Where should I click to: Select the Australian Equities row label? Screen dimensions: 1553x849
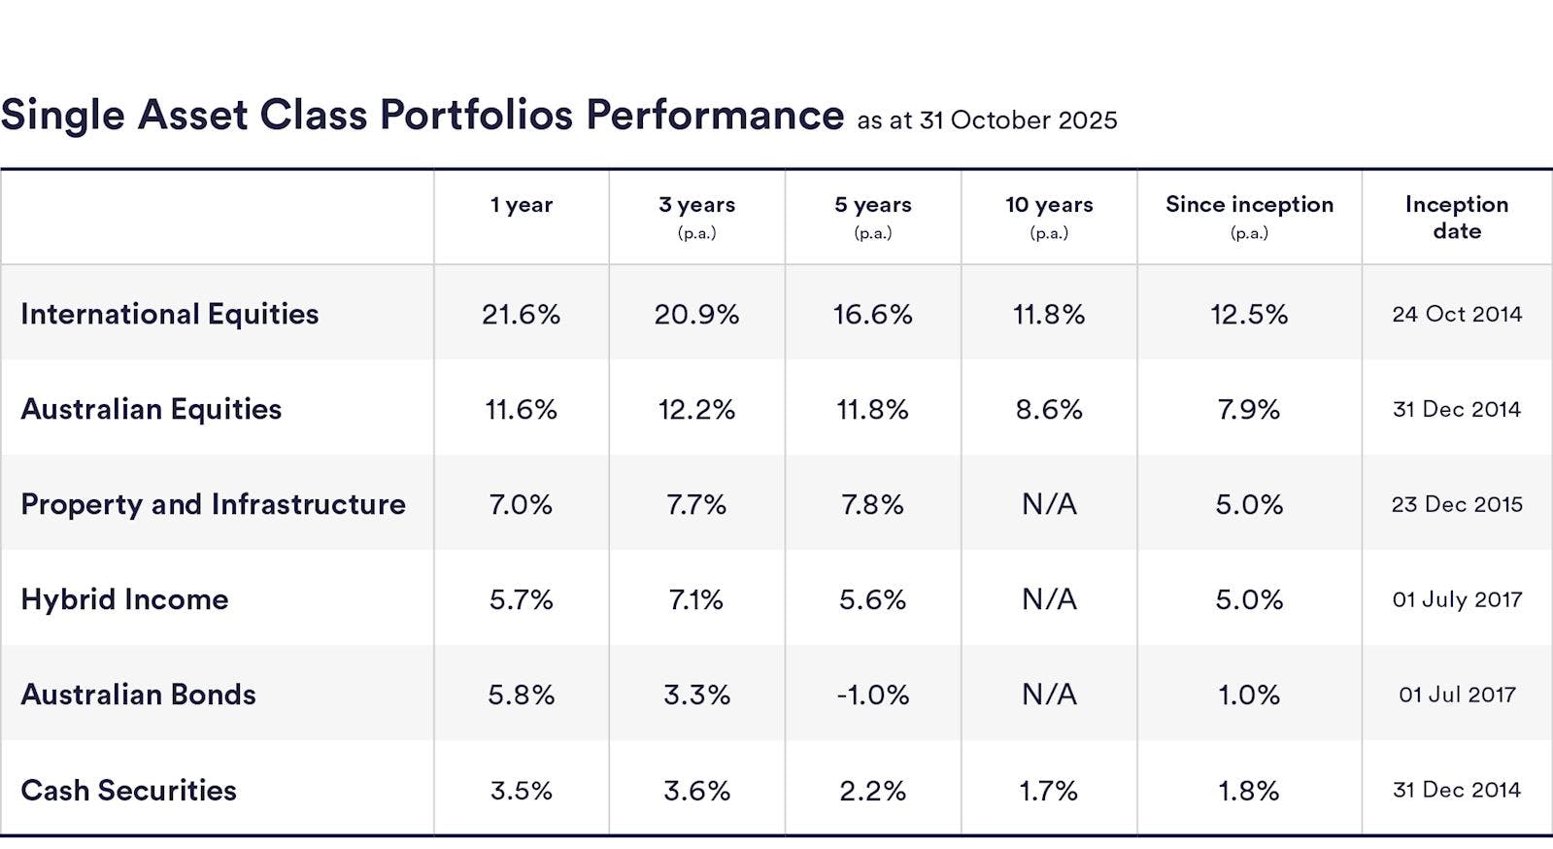pyautogui.click(x=151, y=409)
